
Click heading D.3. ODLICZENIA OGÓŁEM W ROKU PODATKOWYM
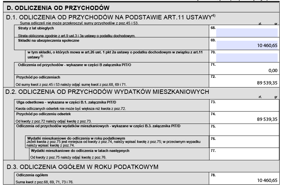[83, 167]
